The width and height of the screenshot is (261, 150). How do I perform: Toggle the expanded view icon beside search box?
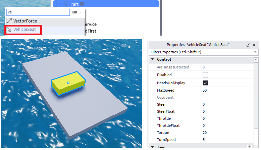74,12
